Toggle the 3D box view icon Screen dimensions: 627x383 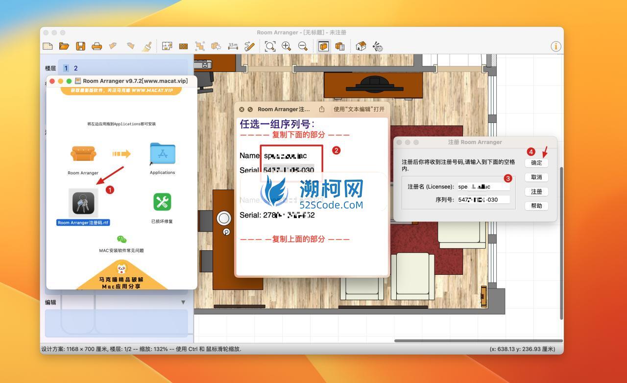click(x=323, y=46)
